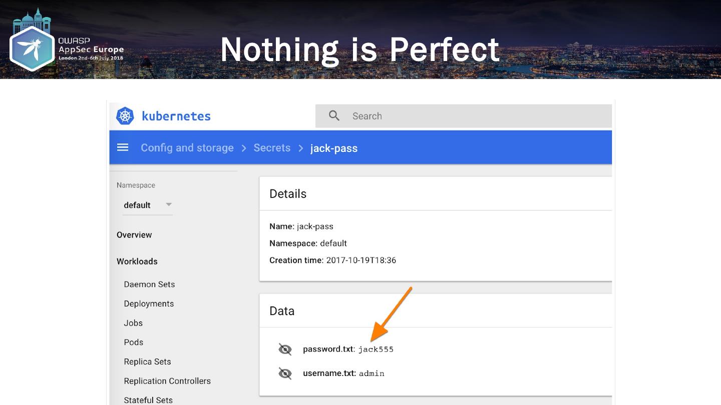
Task: Click the Config and storage breadcrumb
Action: [187, 148]
